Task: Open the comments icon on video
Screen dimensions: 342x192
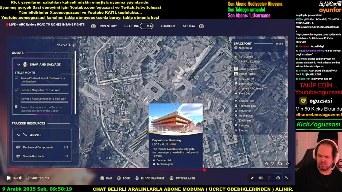Action: [x=280, y=164]
